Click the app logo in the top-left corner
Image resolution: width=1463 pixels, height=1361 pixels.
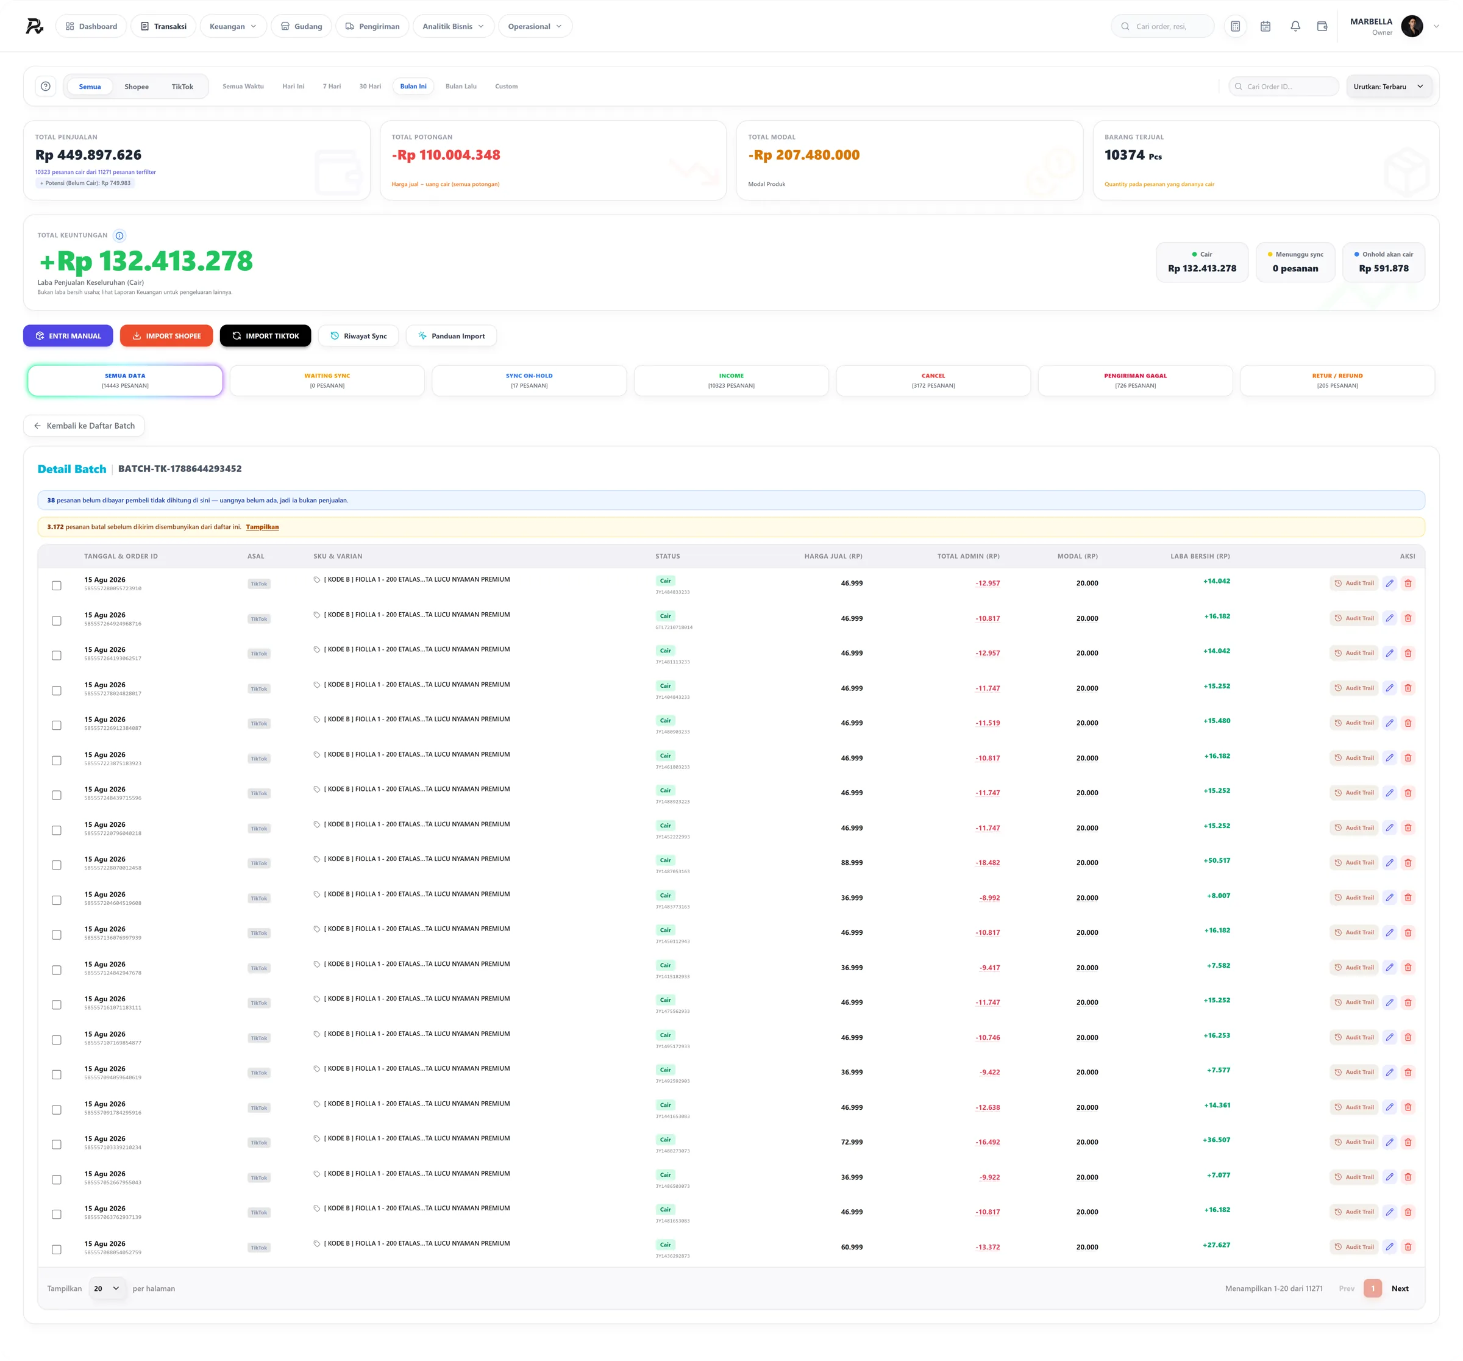coord(35,26)
